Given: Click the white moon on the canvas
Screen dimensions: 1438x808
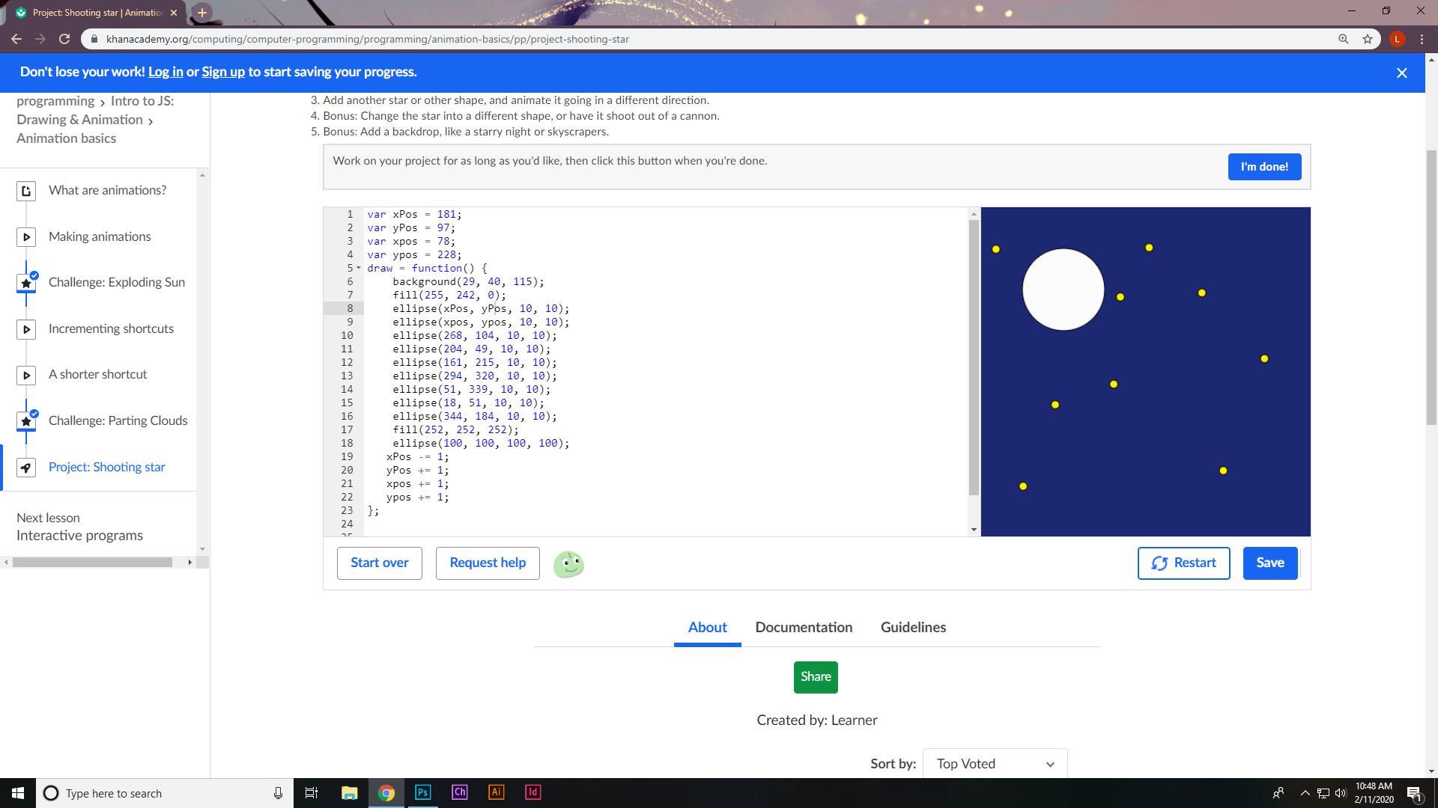Looking at the screenshot, I should pos(1062,290).
